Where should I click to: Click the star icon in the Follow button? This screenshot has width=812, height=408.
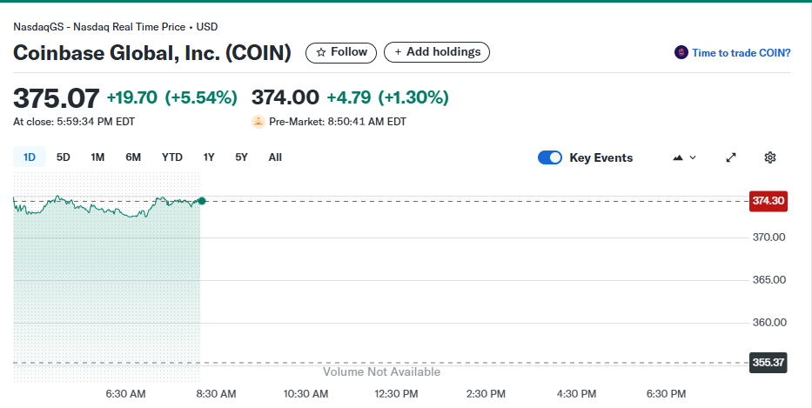(x=321, y=52)
